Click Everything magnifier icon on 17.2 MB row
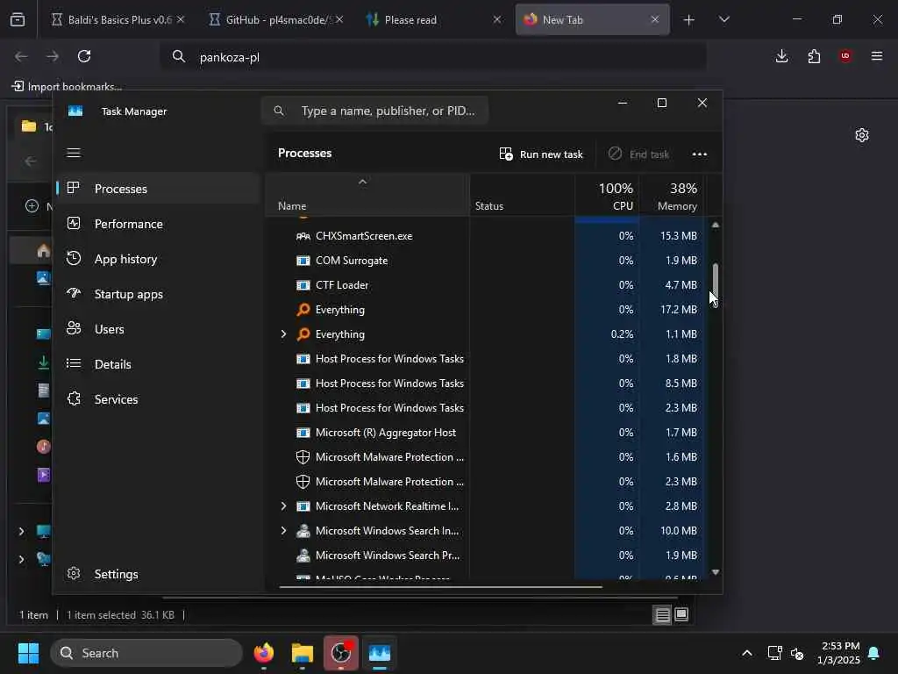Image resolution: width=898 pixels, height=674 pixels. tap(303, 310)
